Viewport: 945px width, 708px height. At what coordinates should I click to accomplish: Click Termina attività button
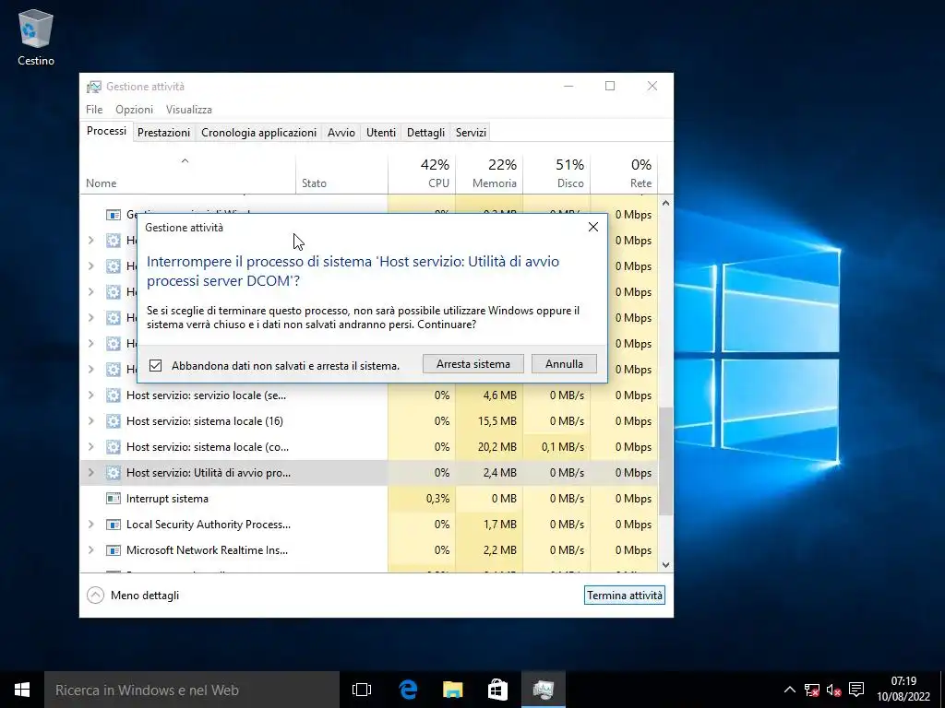pos(625,595)
